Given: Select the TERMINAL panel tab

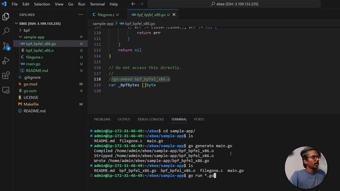Looking at the screenshot, I should [179, 119].
